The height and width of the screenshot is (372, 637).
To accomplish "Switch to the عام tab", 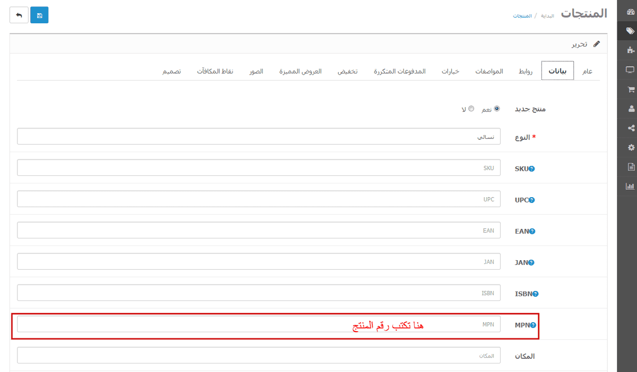I will click(587, 71).
